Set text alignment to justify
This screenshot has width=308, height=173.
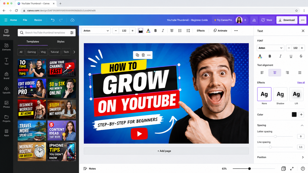(x=300, y=73)
